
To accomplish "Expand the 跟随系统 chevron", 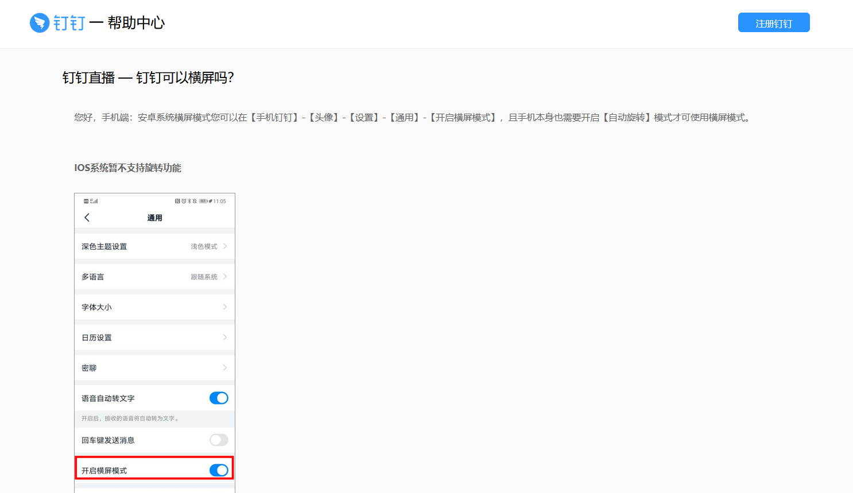I will pos(225,277).
